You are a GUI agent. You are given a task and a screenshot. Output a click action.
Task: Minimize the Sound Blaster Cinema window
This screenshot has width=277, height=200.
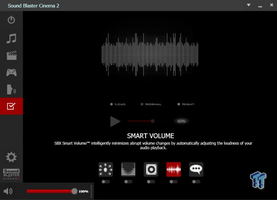pyautogui.click(x=260, y=7)
